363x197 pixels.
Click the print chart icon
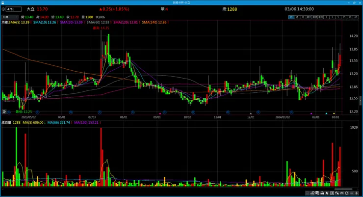(x=322, y=193)
